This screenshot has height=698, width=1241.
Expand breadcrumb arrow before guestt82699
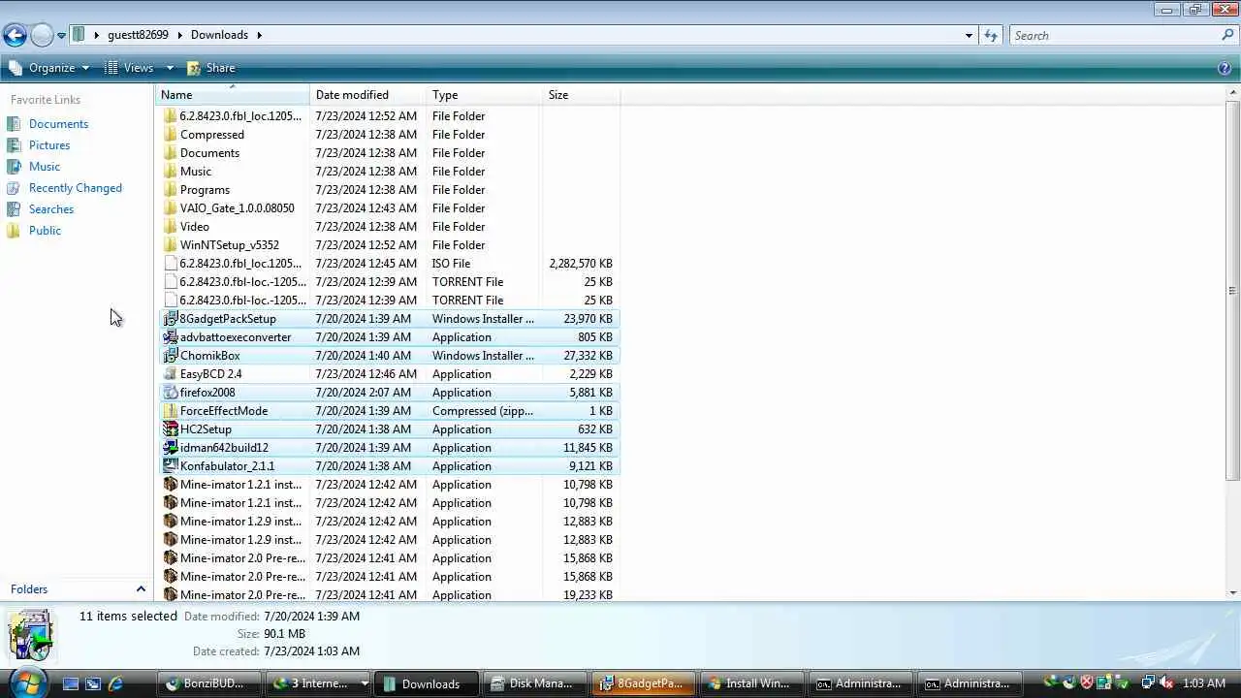(97, 35)
